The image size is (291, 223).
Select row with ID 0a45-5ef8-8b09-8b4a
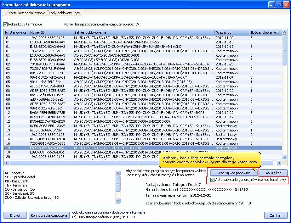143,95
